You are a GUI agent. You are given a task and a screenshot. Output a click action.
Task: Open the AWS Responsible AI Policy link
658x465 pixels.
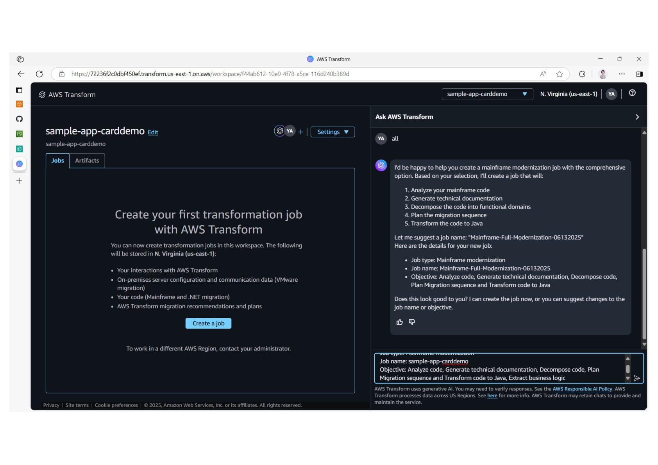point(582,389)
